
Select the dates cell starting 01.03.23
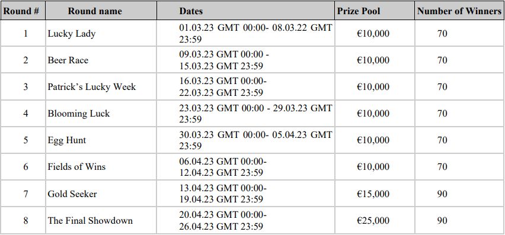coord(246,33)
